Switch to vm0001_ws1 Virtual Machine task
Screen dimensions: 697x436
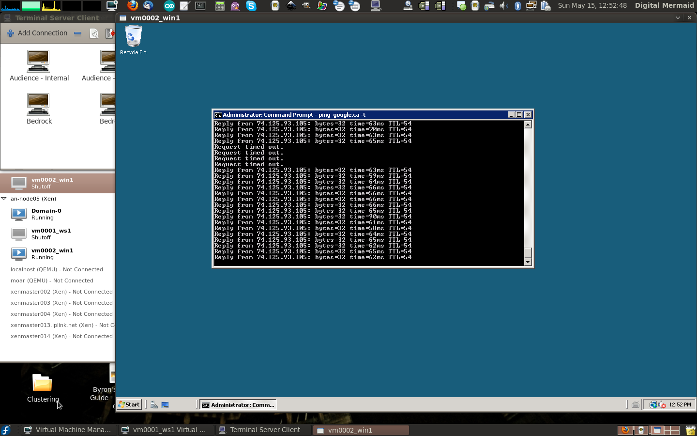(x=165, y=430)
